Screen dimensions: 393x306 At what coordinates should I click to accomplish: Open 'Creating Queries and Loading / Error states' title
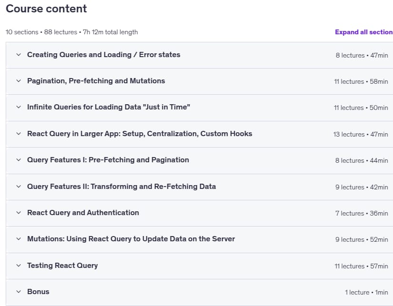coord(104,55)
